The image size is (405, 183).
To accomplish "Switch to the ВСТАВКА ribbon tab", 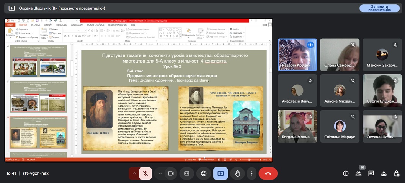I will point(35,25).
